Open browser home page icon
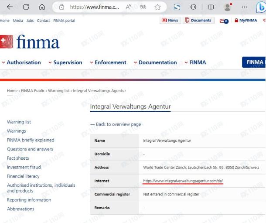This screenshot has height=223, width=266. pos(42,7)
